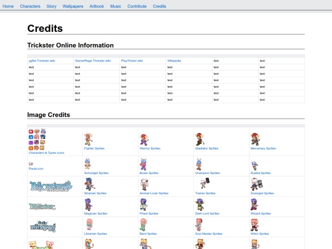
Task: Open the Witch Sprites link
Action: click(259, 234)
